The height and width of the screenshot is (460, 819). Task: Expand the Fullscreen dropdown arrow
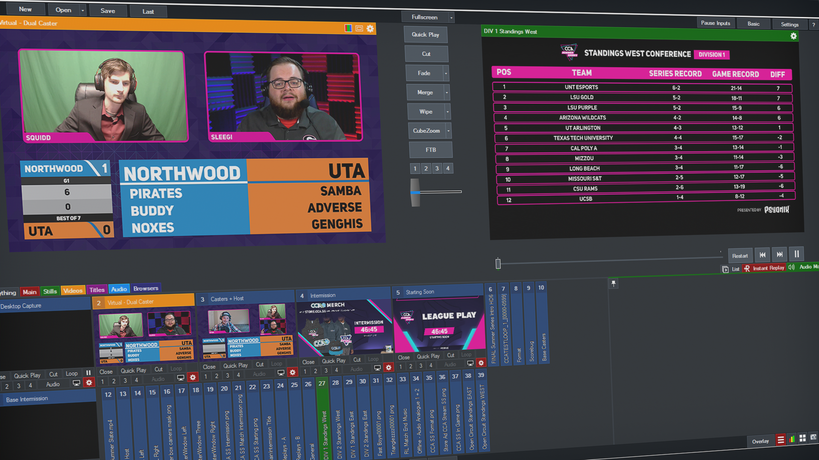click(451, 17)
